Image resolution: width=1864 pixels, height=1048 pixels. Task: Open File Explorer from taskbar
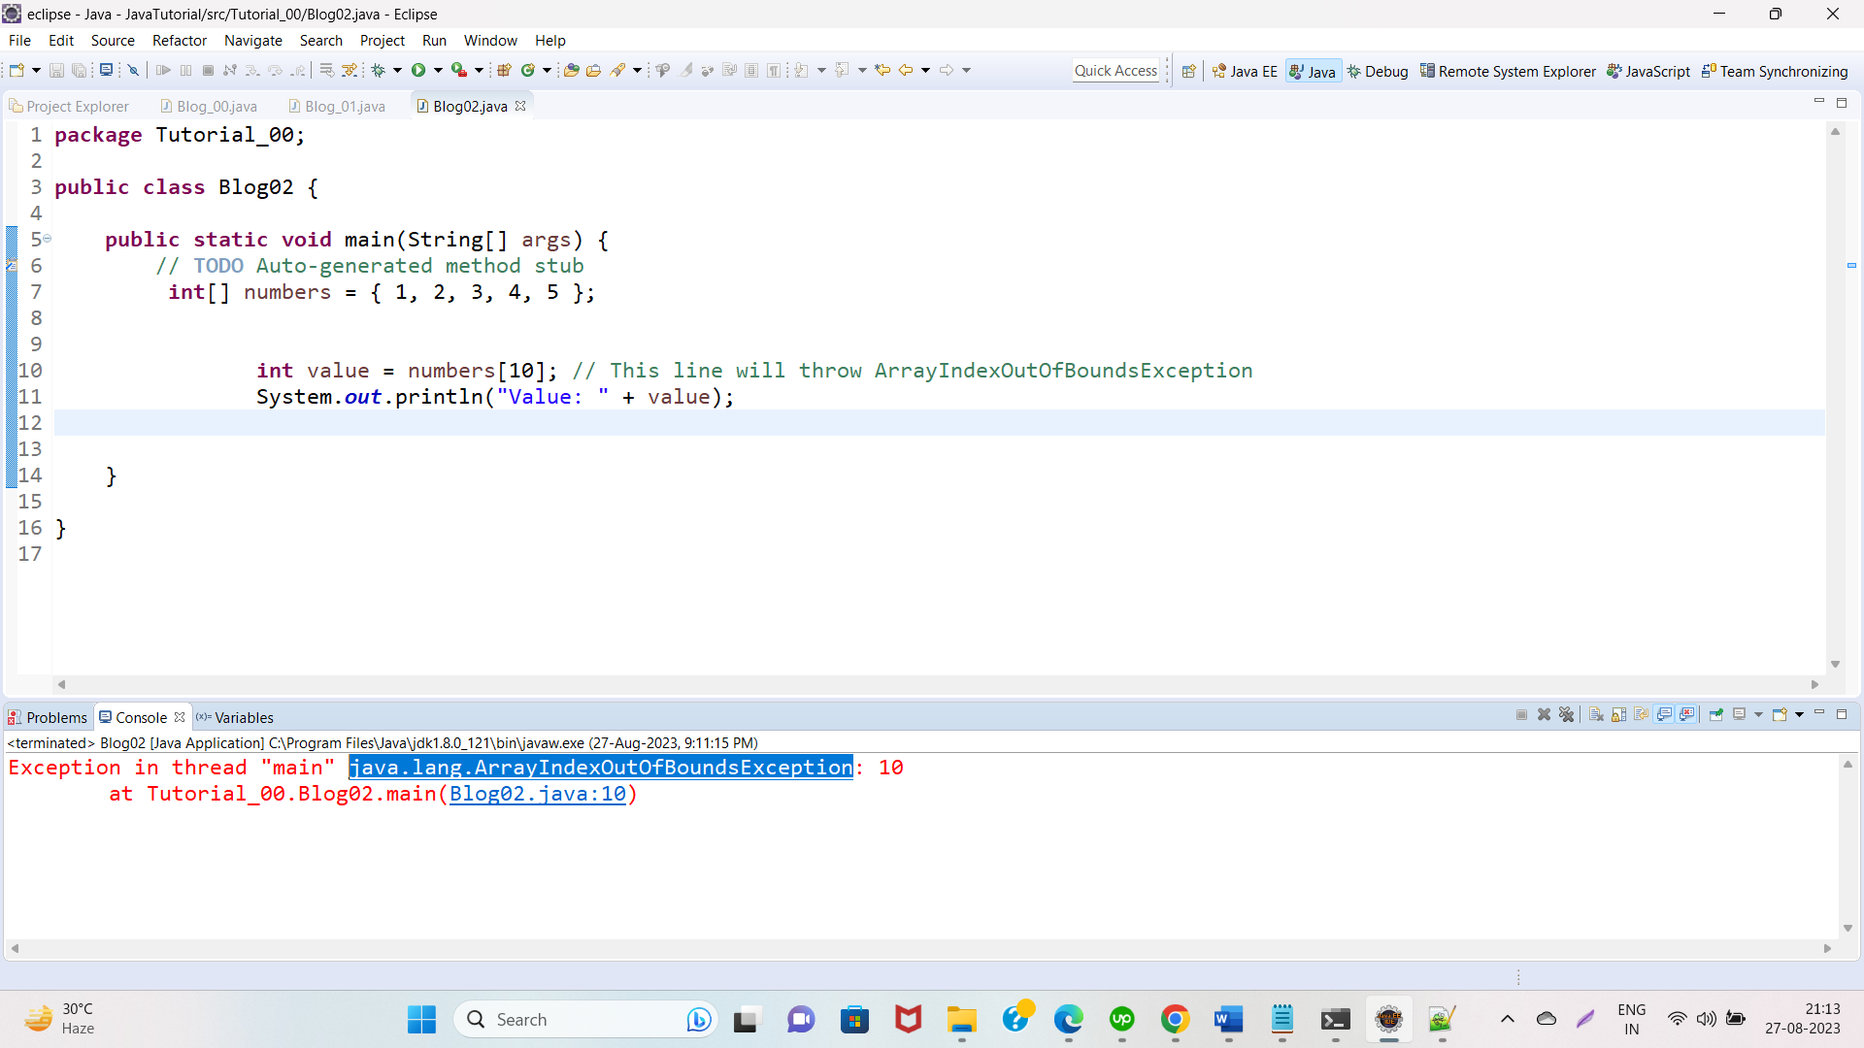961,1019
